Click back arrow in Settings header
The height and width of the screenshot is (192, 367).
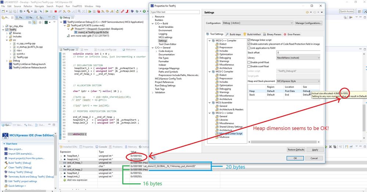click(307, 12)
